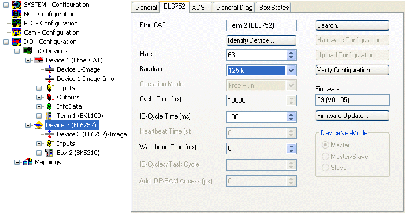
Task: Select the Master radio button
Action: tap(325, 145)
